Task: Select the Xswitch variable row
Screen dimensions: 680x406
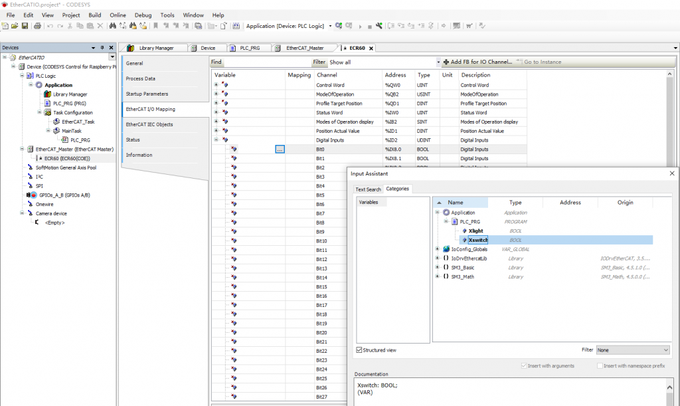Action: 556,240
